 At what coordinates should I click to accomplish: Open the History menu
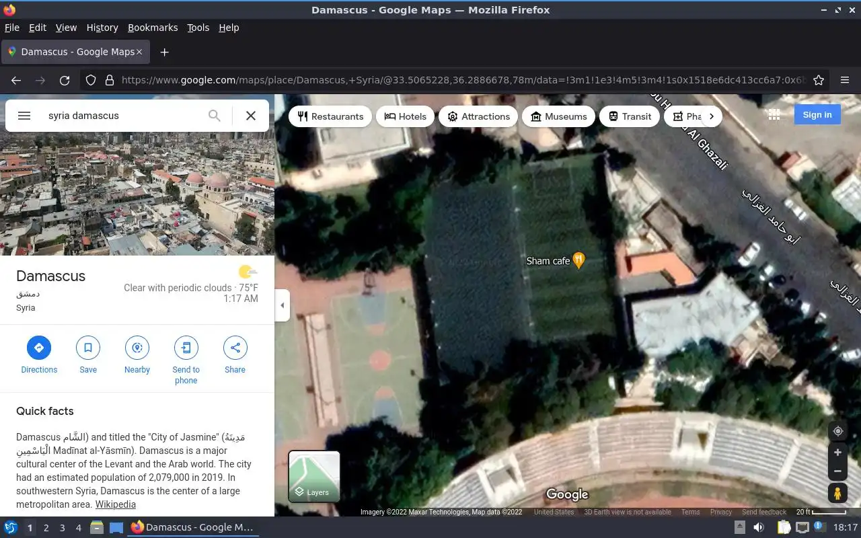102,28
